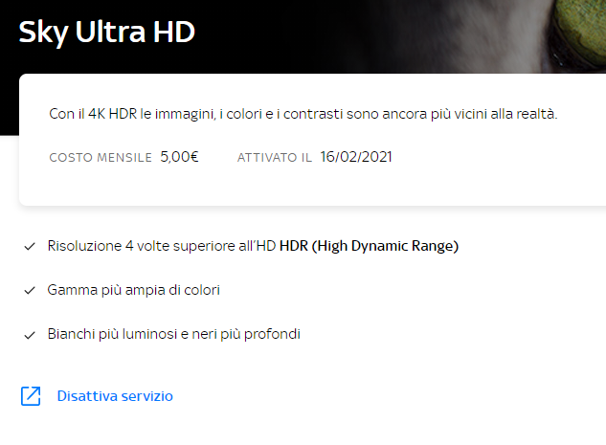Image resolution: width=606 pixels, height=445 pixels.
Task: Click the 5,00€ monthly price
Action: click(x=179, y=157)
